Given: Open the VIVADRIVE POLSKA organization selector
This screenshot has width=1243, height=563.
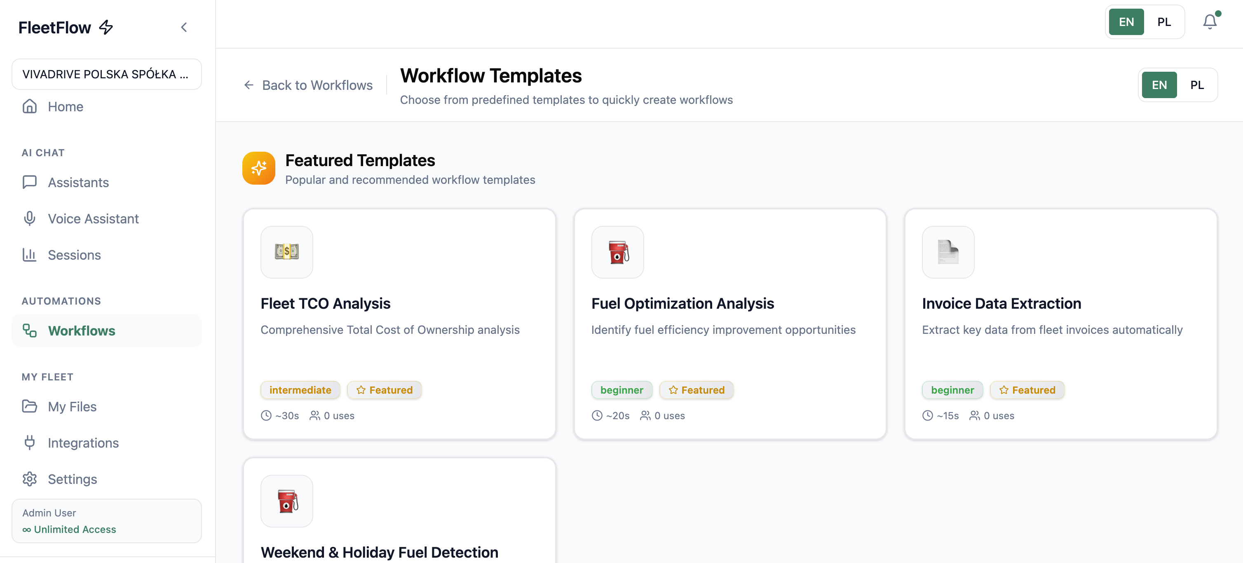Looking at the screenshot, I should (x=106, y=74).
